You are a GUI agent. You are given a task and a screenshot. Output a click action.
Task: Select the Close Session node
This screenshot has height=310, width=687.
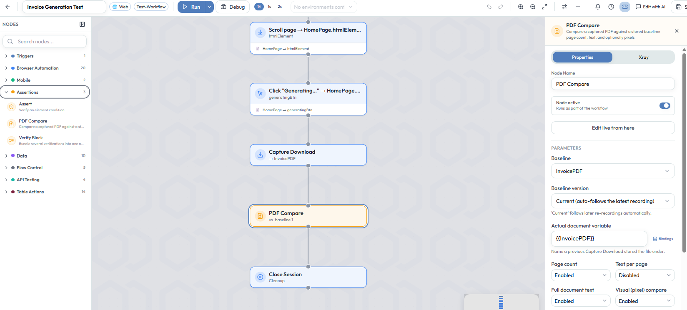(x=308, y=277)
